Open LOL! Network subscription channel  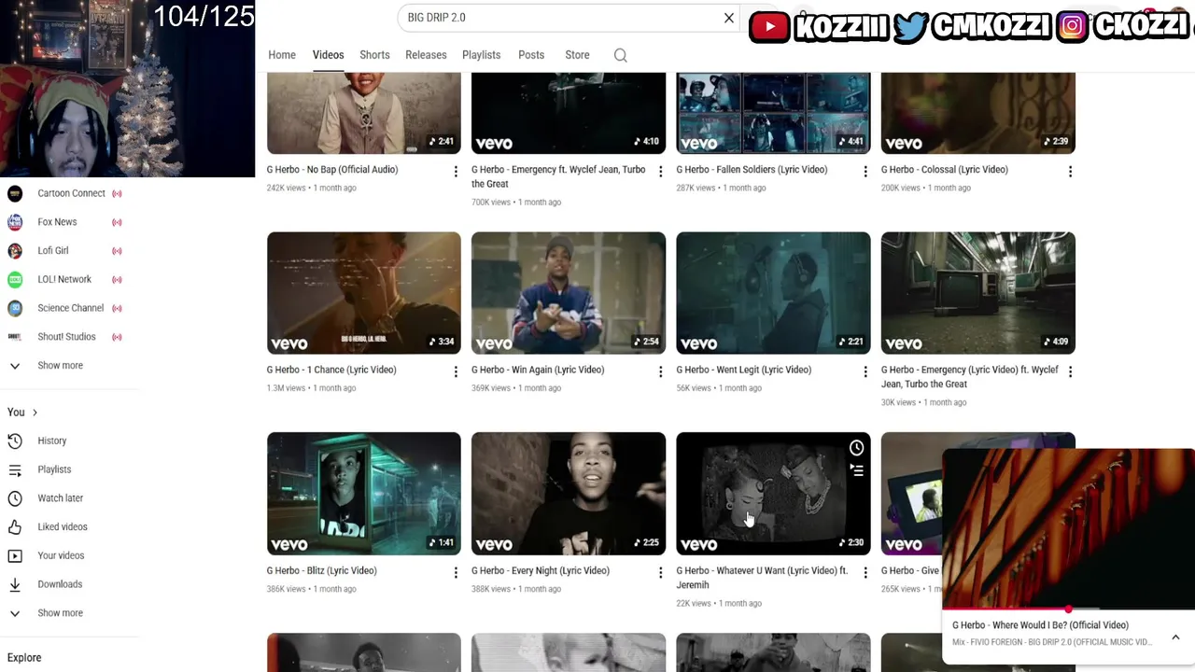[65, 279]
